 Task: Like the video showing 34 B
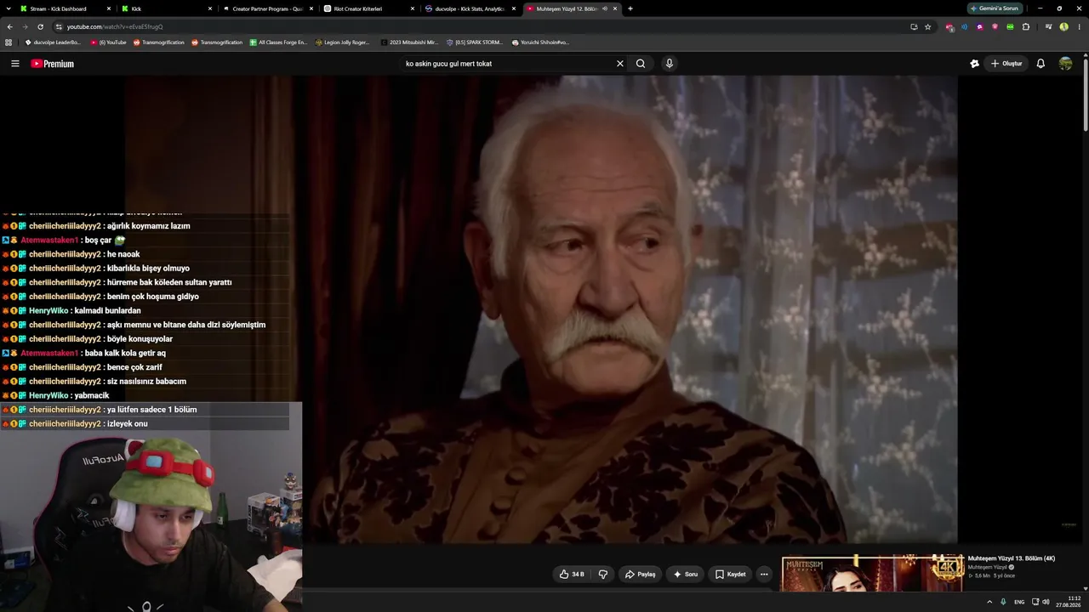(x=572, y=575)
